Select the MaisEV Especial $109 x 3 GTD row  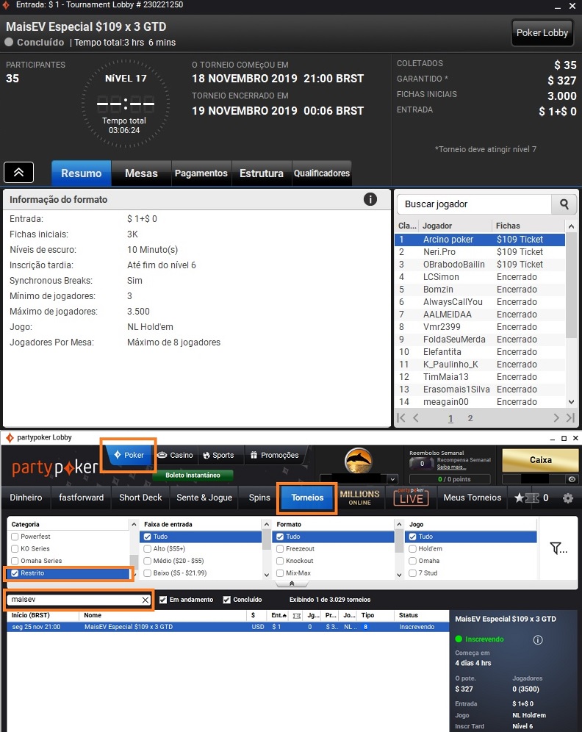228,627
